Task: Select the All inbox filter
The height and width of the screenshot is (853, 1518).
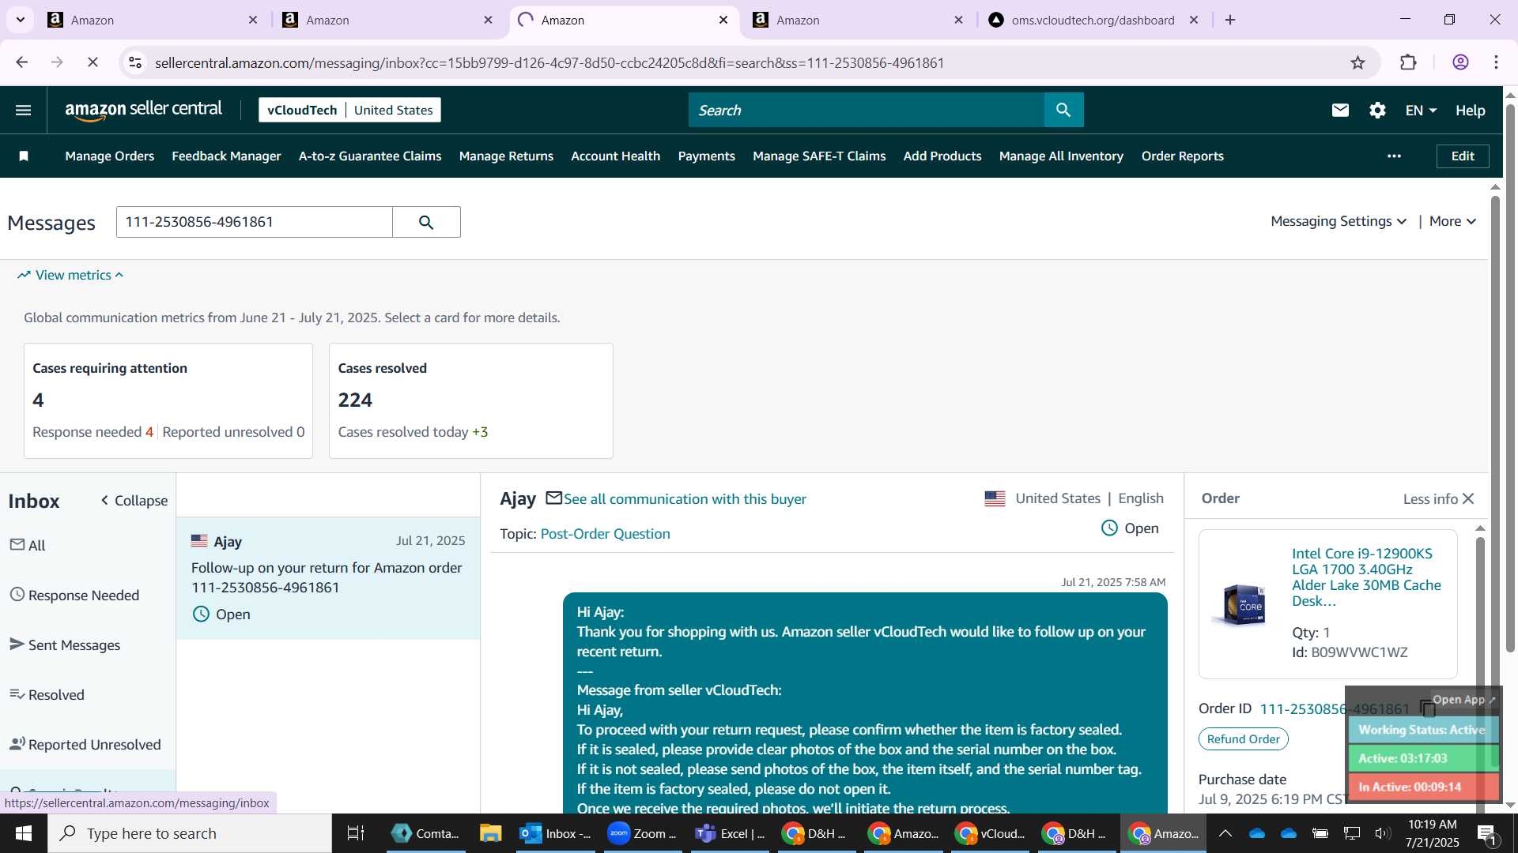Action: [x=28, y=545]
